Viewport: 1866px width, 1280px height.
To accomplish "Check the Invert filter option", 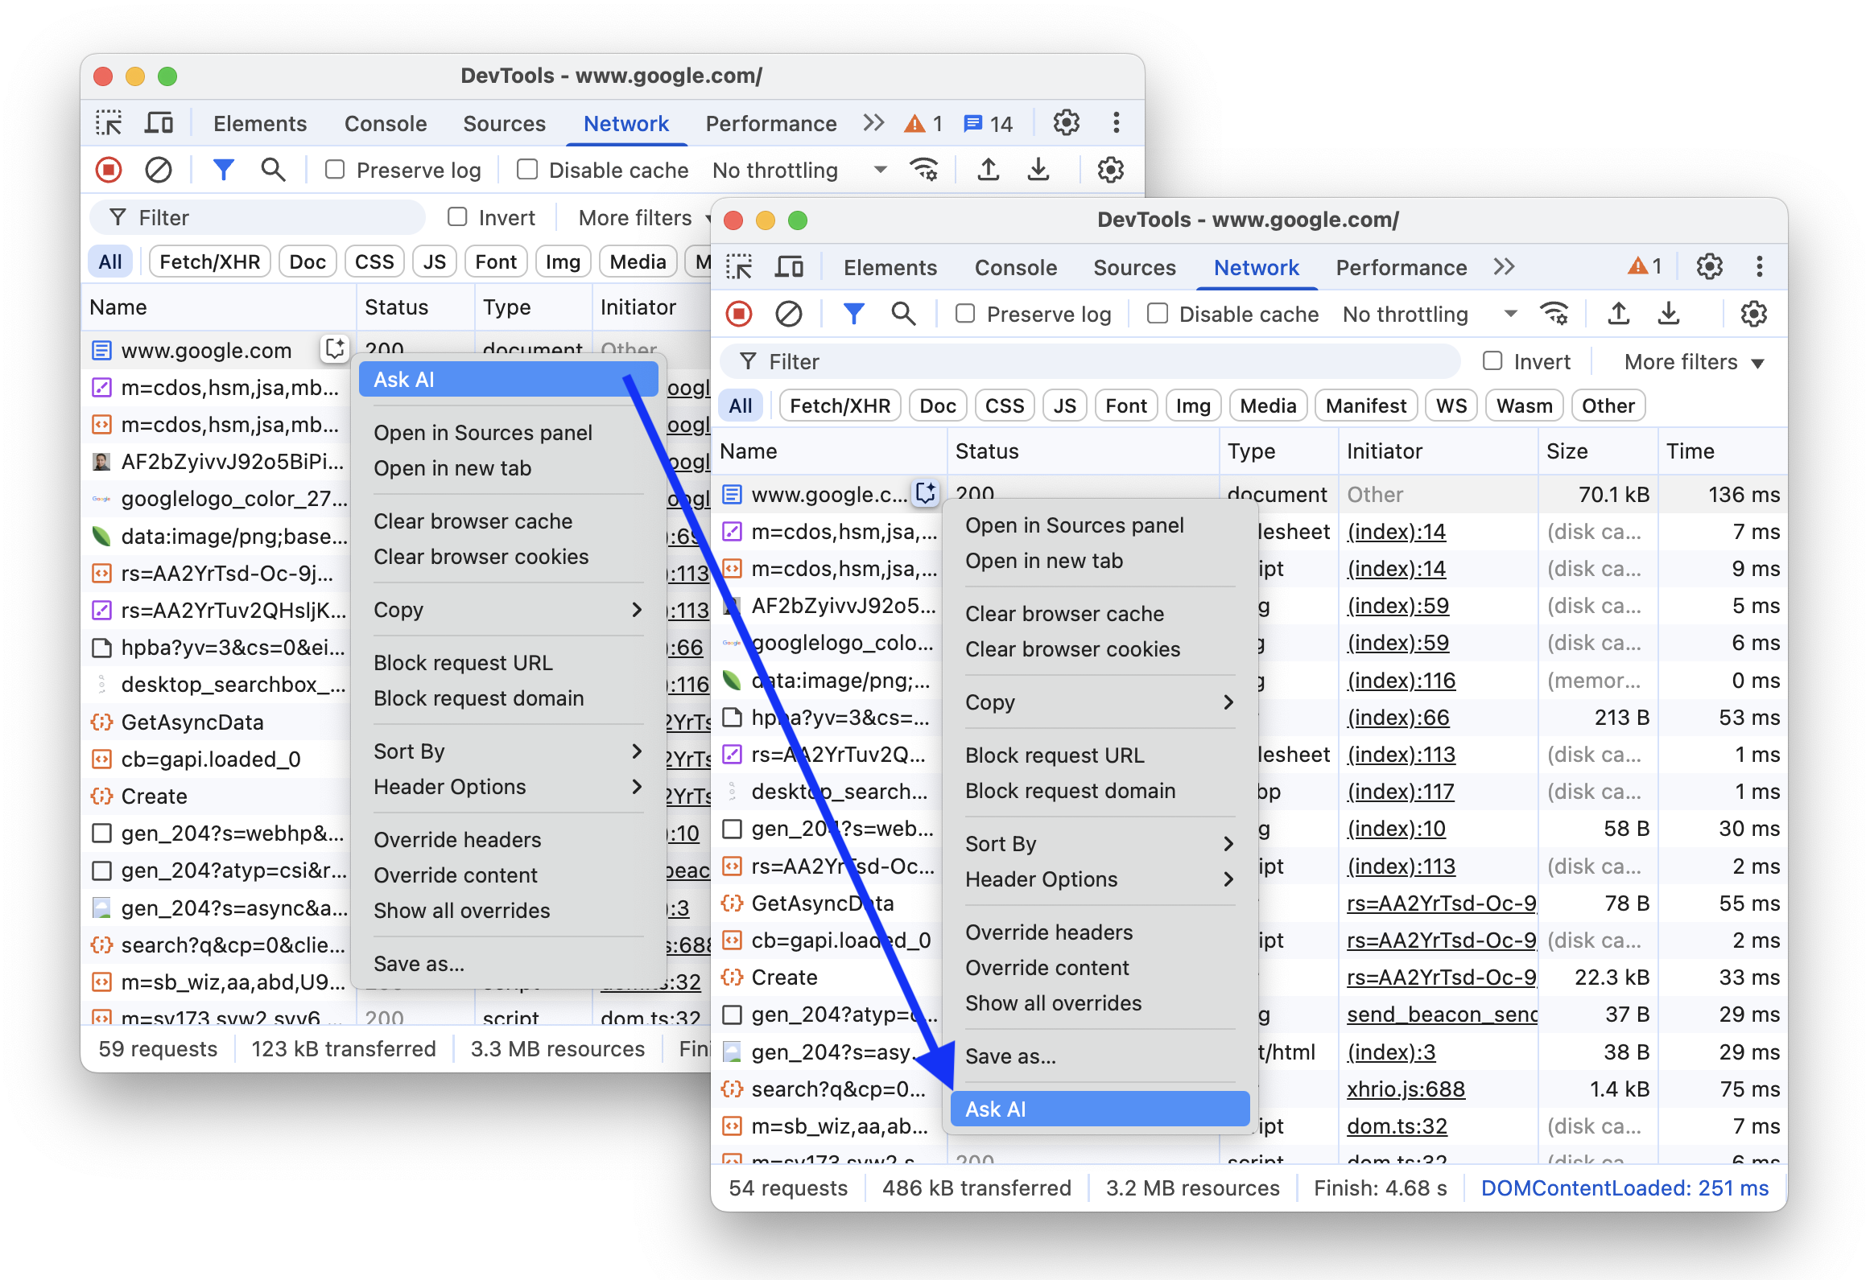I will coord(1493,360).
